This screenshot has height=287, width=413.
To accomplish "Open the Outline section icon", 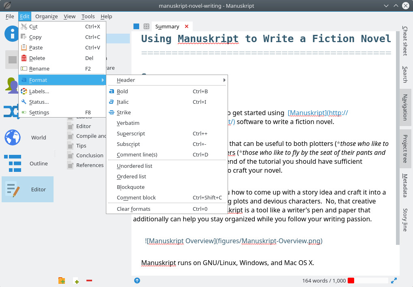I will coord(13,163).
